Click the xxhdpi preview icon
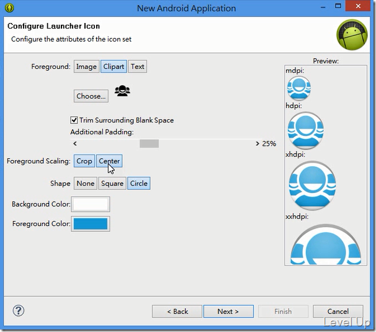This screenshot has width=376, height=332. tap(325, 245)
